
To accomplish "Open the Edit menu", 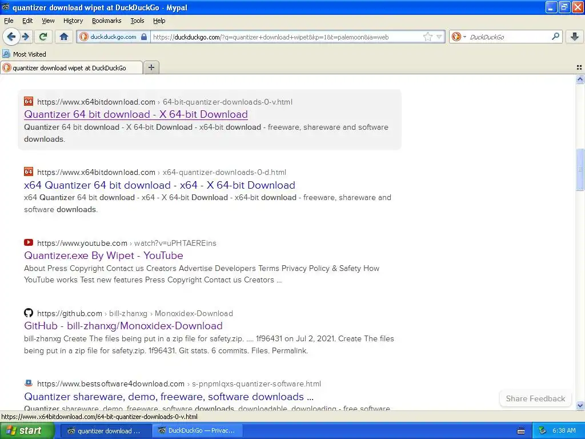I will pos(27,21).
